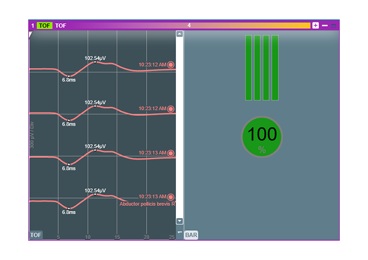Click the 100% green circle indicator
This screenshot has width=368, height=260.
point(262,137)
